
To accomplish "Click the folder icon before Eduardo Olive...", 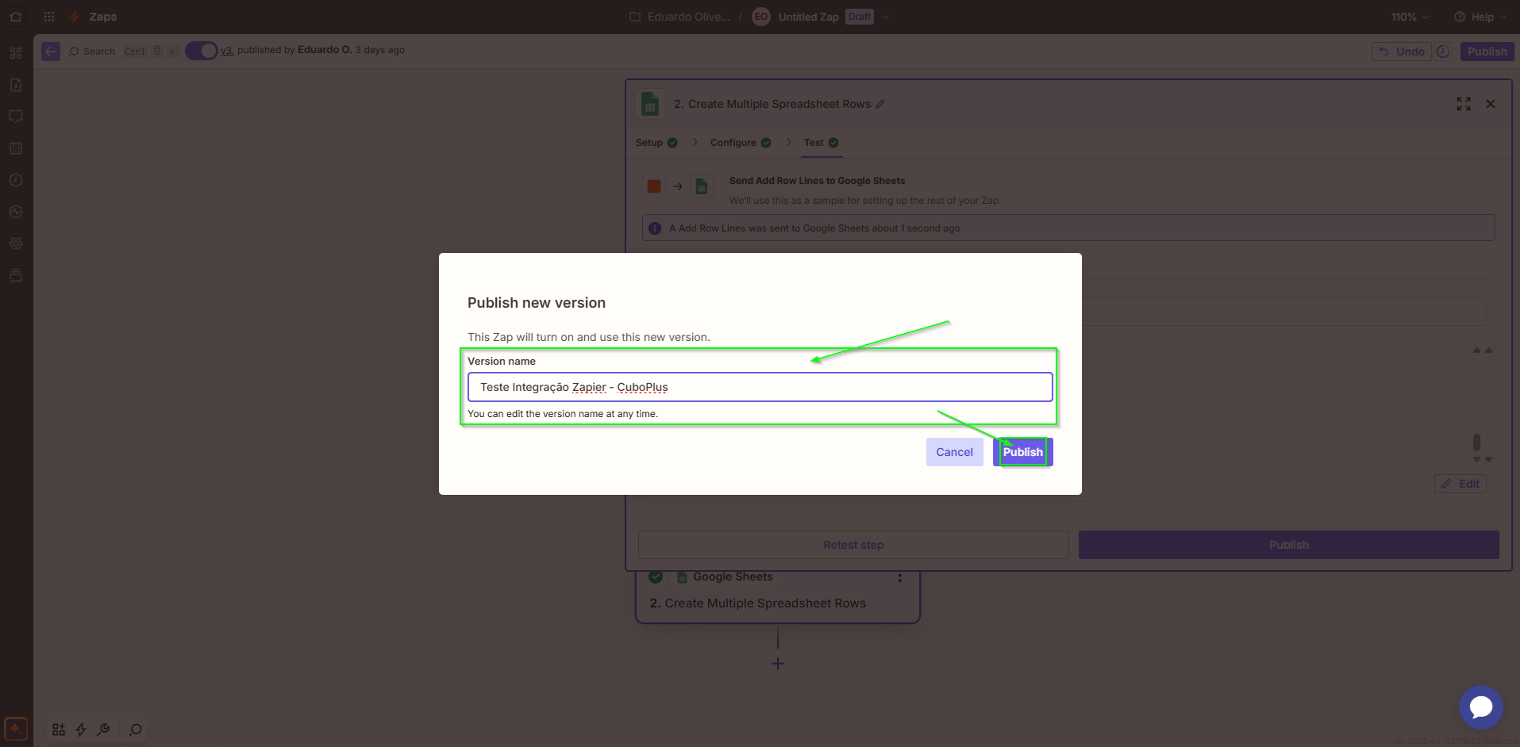I will [635, 17].
